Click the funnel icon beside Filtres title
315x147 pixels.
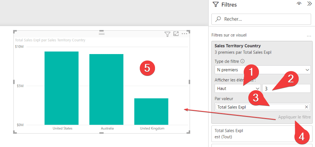(x=215, y=4)
